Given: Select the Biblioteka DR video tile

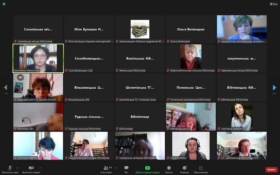Looking at the screenshot, I should (x=38, y=117).
